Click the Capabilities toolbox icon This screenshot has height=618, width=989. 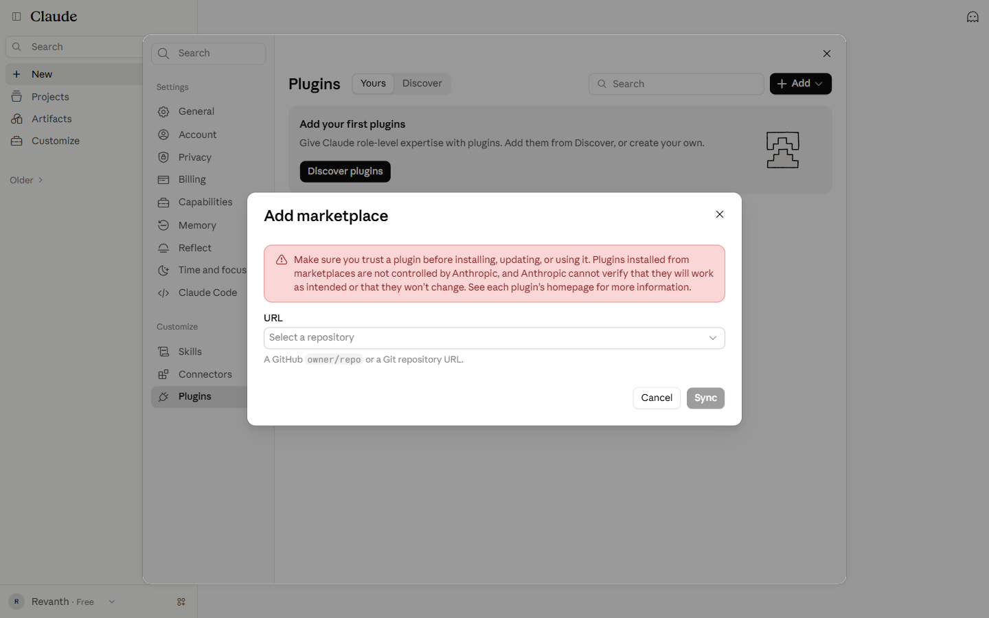click(x=163, y=202)
